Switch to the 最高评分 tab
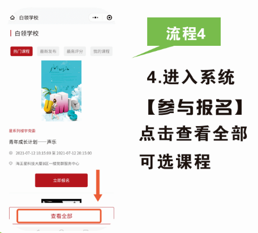This screenshot has width=258, height=233. click(x=75, y=51)
